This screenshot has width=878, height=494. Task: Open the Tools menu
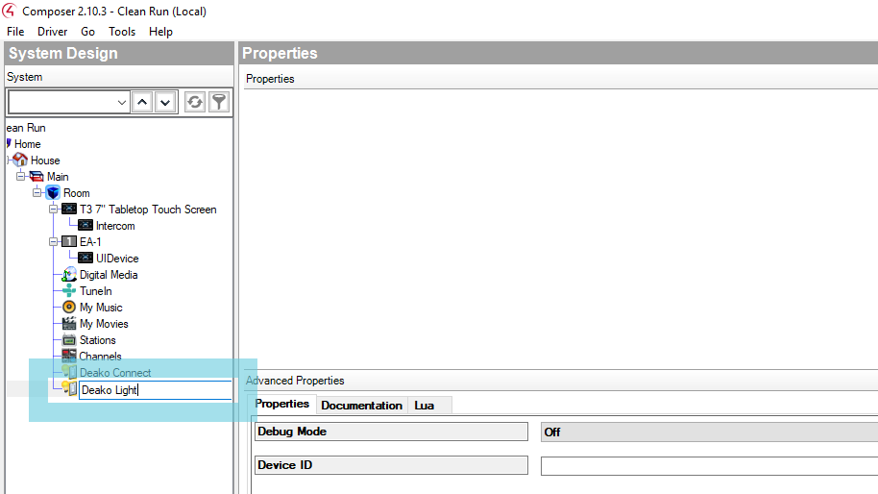coord(122,32)
